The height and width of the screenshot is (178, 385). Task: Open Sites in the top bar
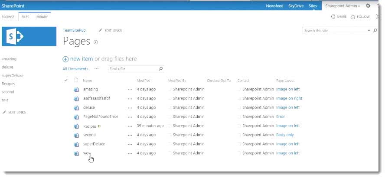tap(313, 6)
